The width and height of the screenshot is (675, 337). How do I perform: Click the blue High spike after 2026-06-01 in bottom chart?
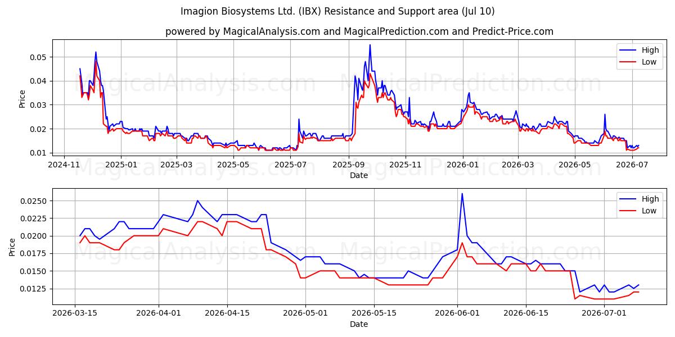point(462,194)
